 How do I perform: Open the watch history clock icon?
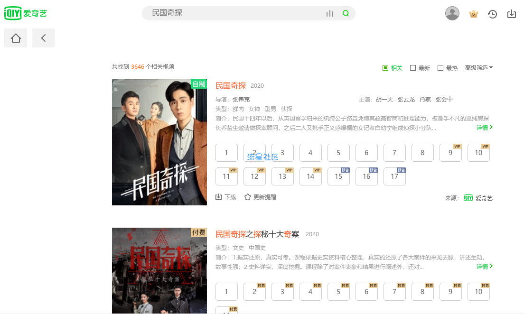tap(492, 14)
